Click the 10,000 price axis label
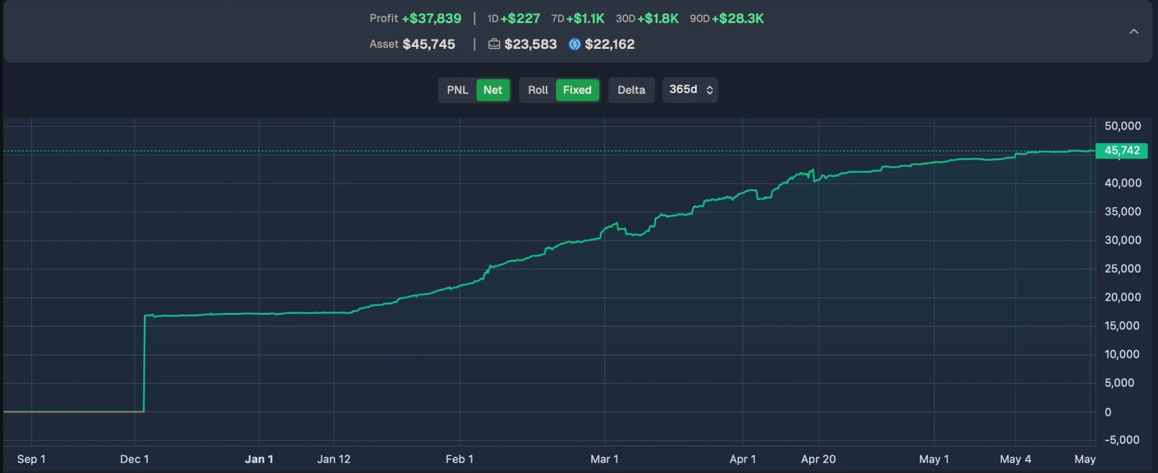Screen dimensions: 1158x473 1123,354
